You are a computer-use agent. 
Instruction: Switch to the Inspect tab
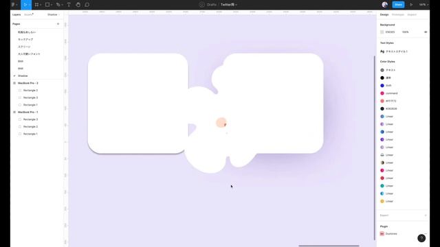pyautogui.click(x=412, y=14)
